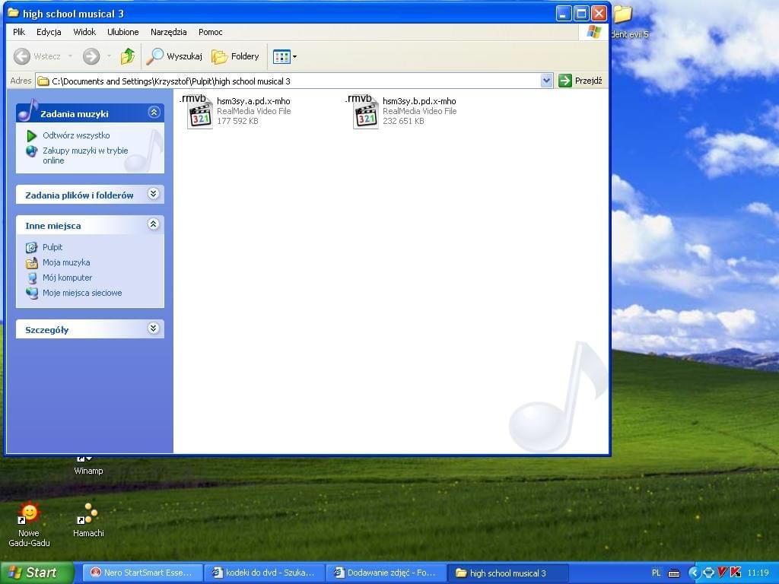779x584 pixels.
Task: Click the green play icon
Action: pos(32,135)
